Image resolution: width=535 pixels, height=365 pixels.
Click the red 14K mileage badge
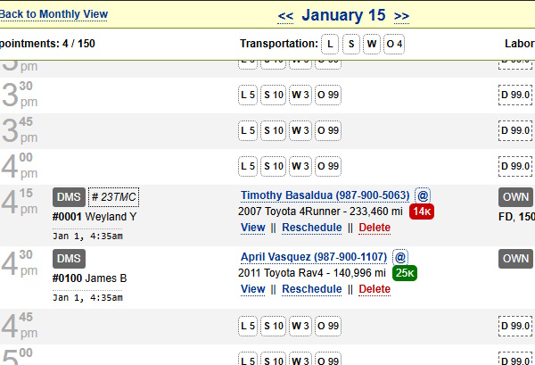422,212
